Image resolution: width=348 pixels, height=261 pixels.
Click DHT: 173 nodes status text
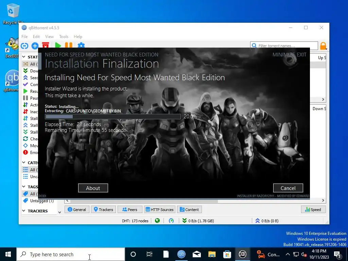coord(135,221)
